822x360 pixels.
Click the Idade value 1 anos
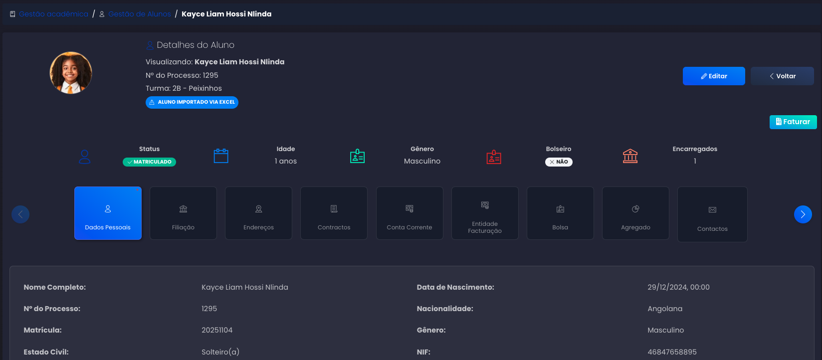[286, 161]
